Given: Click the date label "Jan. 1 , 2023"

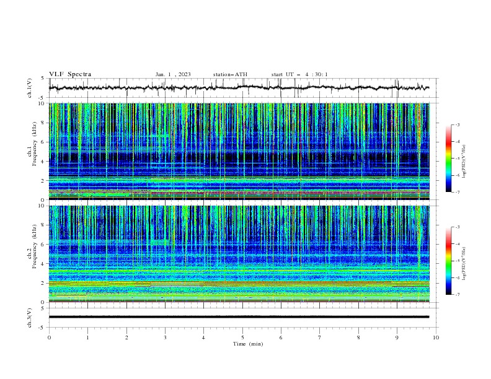Looking at the screenshot, I should click(173, 74).
